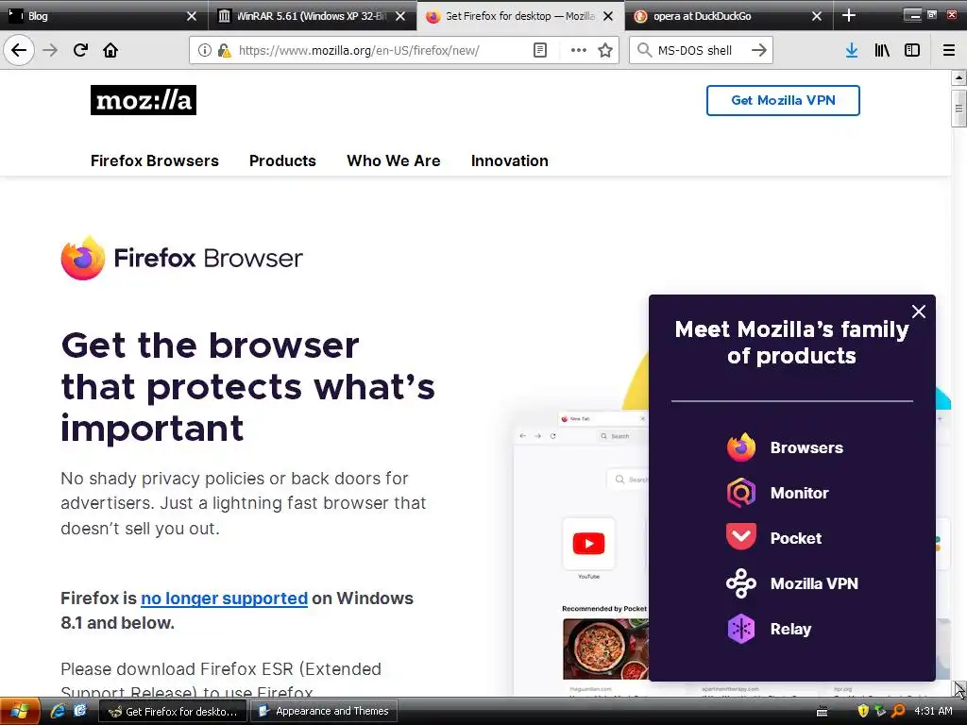
Task: Click the forward navigation arrow
Action: 50,50
